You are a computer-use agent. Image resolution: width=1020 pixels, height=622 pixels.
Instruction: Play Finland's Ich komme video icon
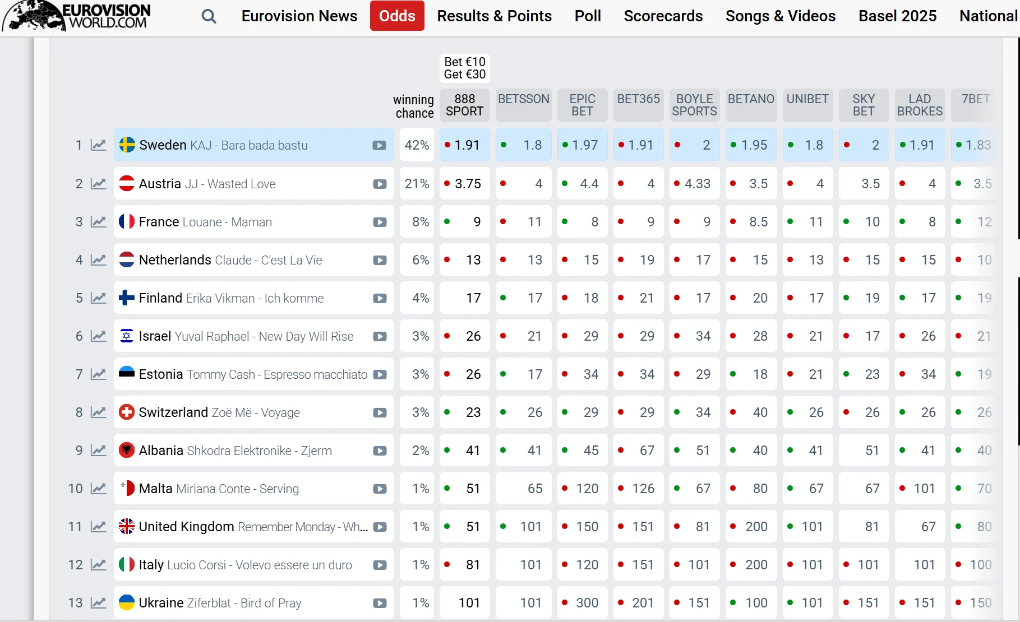[380, 298]
